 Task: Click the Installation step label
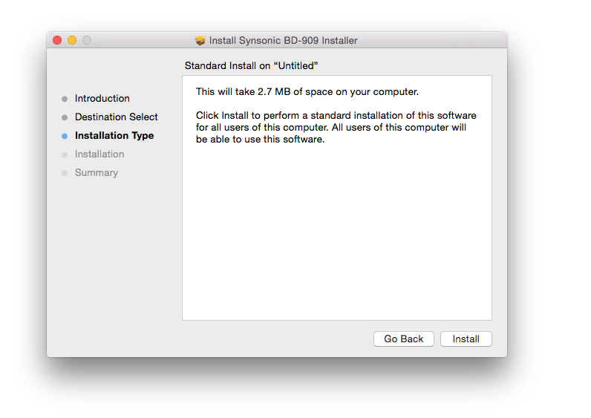click(99, 154)
